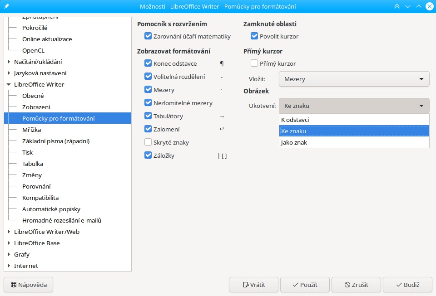Click the Vrátit reset button
The width and height of the screenshot is (436, 296).
coord(253,285)
